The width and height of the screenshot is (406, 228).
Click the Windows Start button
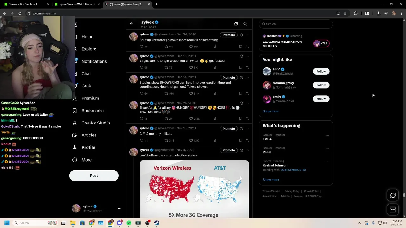7,223
